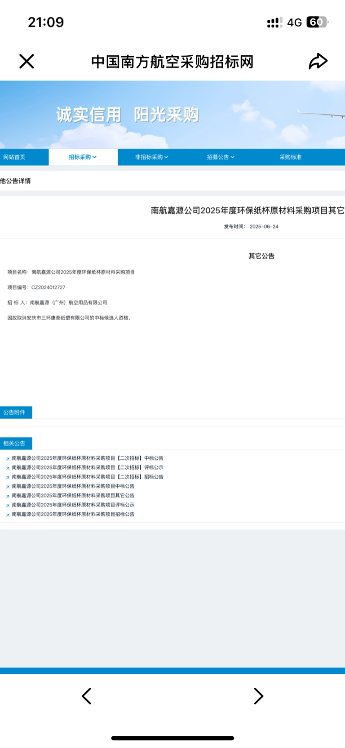The width and height of the screenshot is (345, 748).
Task: Click arrow icon beside 【二次招标】招标公告
Action: [x=8, y=478]
